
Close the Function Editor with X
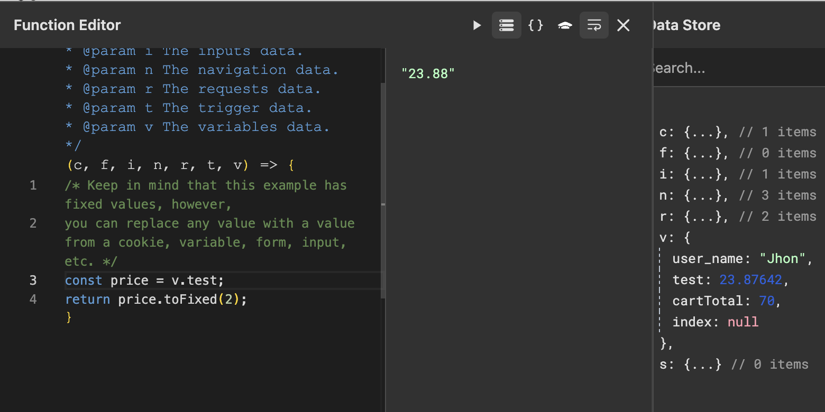[x=624, y=25]
